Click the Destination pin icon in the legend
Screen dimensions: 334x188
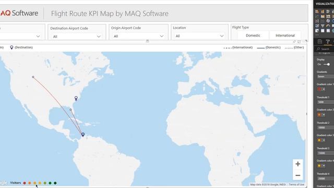point(11,48)
